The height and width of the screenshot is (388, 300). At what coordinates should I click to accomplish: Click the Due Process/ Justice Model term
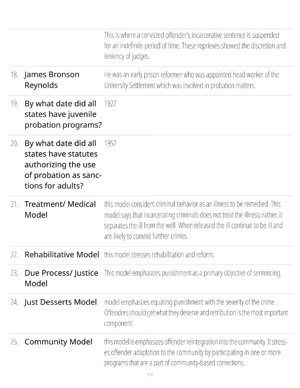click(61, 278)
